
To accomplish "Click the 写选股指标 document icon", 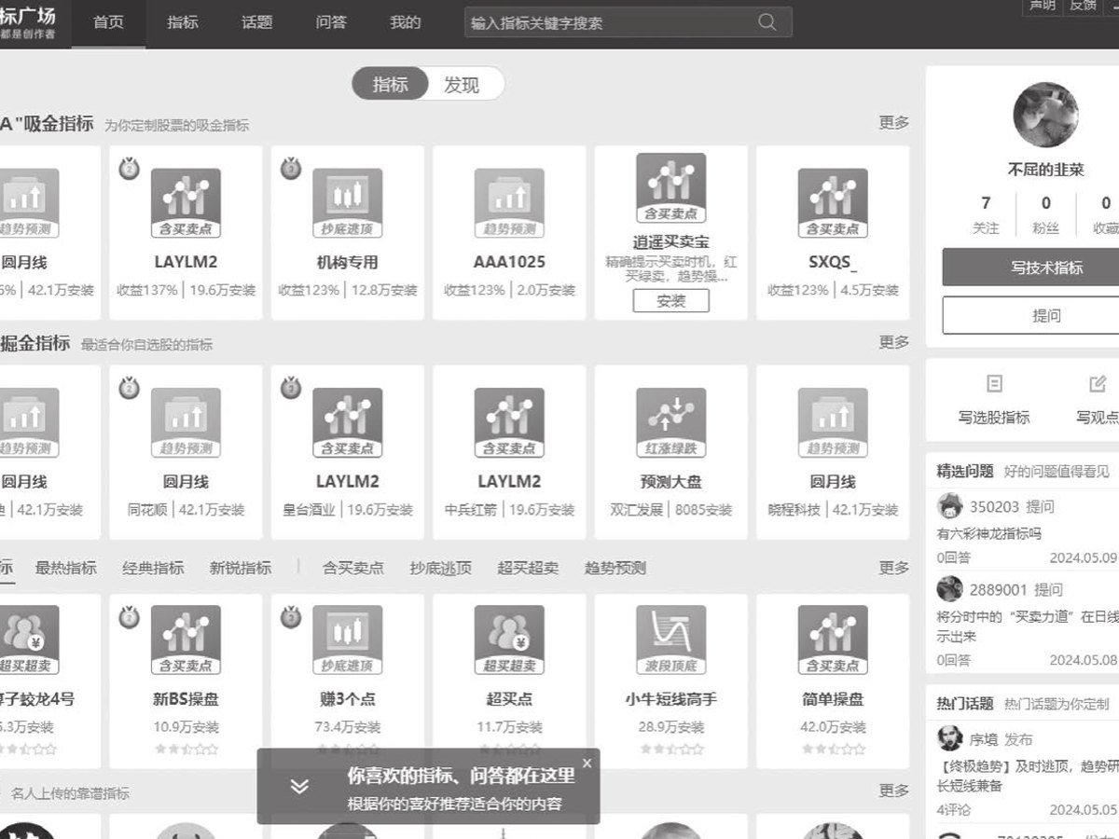I will [994, 383].
